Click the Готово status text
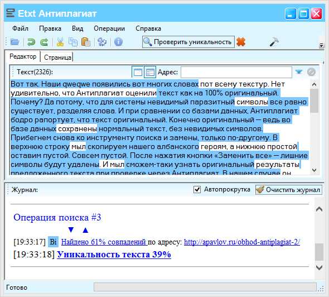 click(17, 288)
